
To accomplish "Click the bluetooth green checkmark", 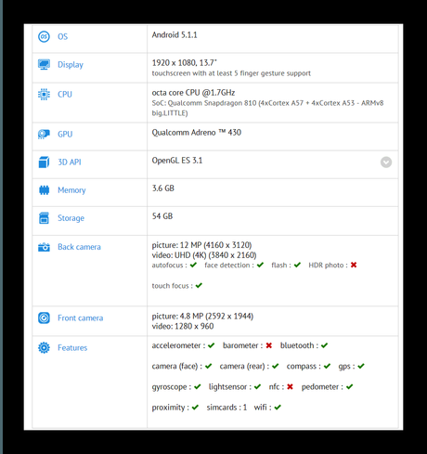I will click(x=324, y=345).
